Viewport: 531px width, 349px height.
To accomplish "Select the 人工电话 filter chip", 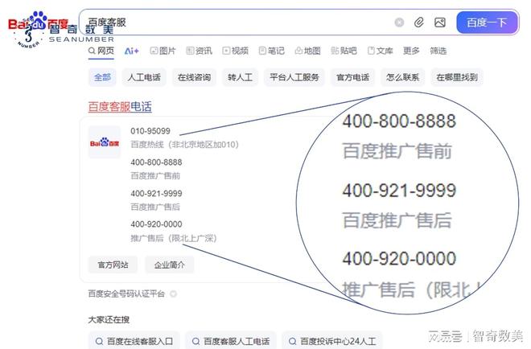I will click(x=143, y=78).
